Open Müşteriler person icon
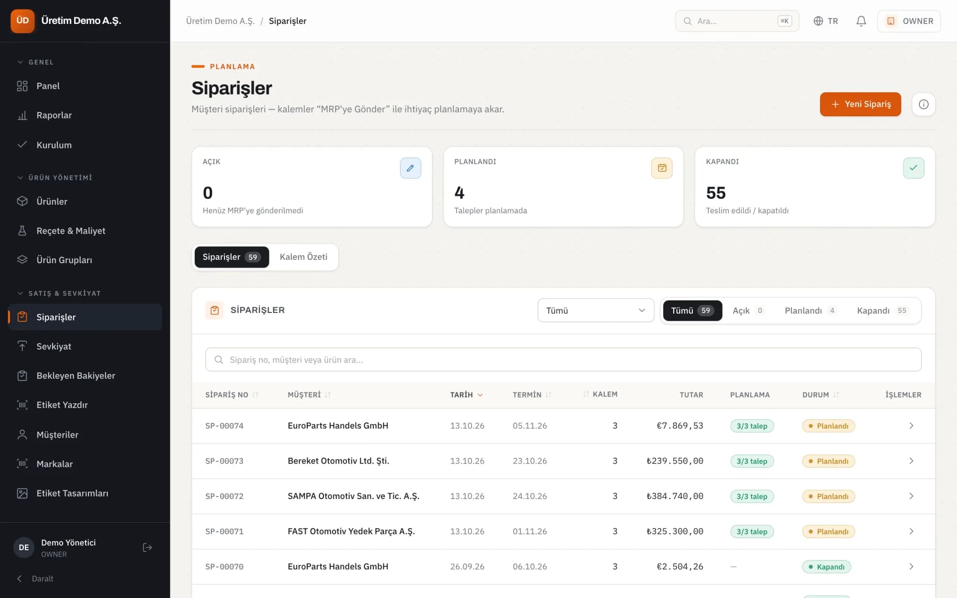Viewport: 957px width, 598px height. point(22,434)
